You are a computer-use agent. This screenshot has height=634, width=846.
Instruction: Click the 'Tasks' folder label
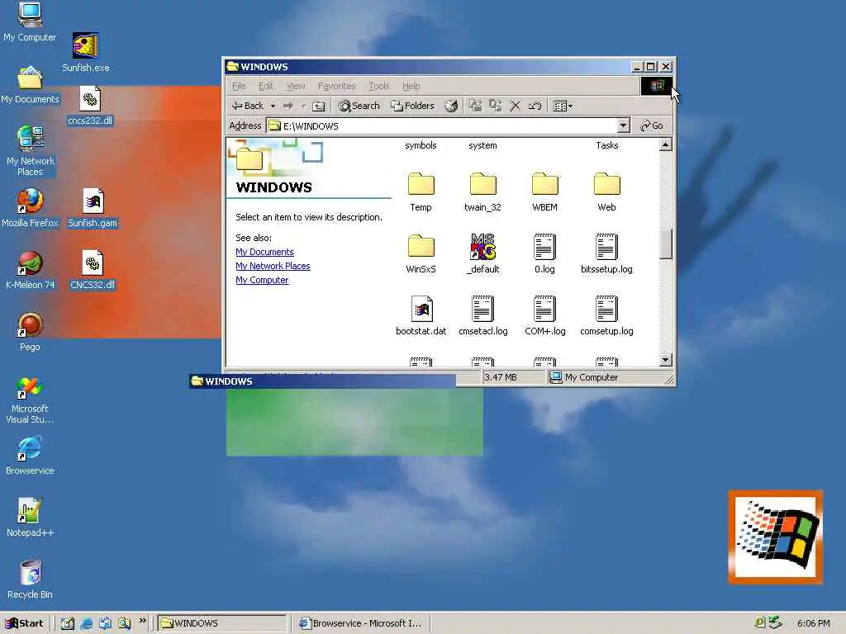coord(607,145)
